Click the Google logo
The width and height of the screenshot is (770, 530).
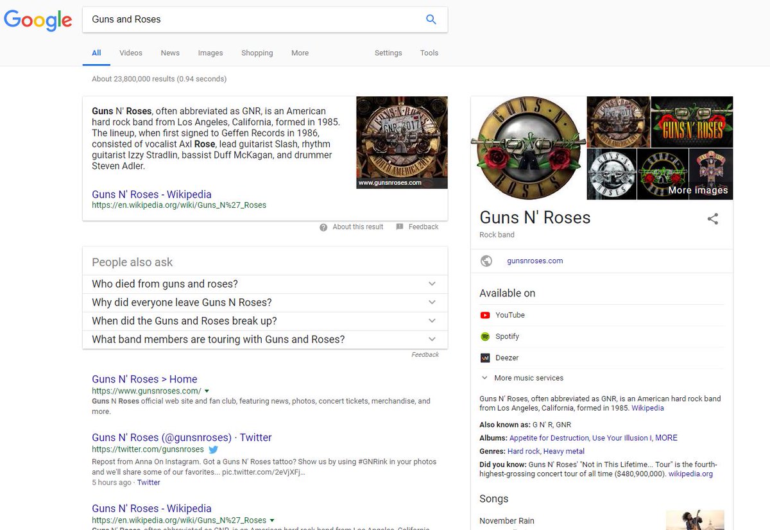[38, 20]
